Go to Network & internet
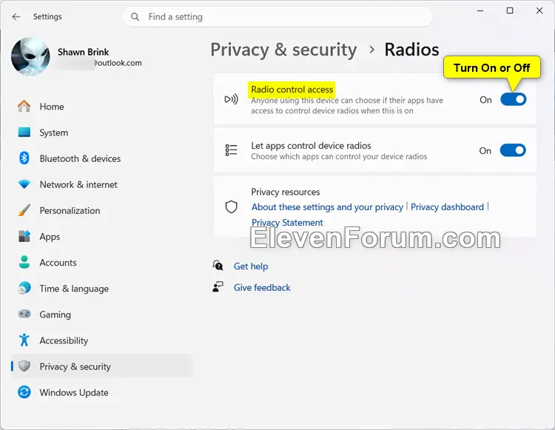The width and height of the screenshot is (555, 430). pyautogui.click(x=101, y=185)
